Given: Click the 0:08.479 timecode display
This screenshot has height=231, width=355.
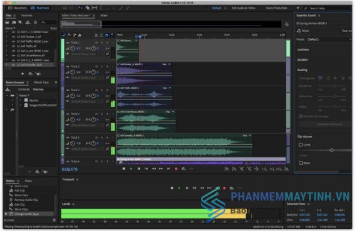Looking at the screenshot, I should pos(70,169).
